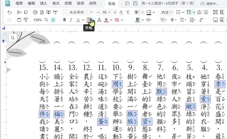Open the 格式 menu
This screenshot has height=139, width=227.
[x=56, y=3]
